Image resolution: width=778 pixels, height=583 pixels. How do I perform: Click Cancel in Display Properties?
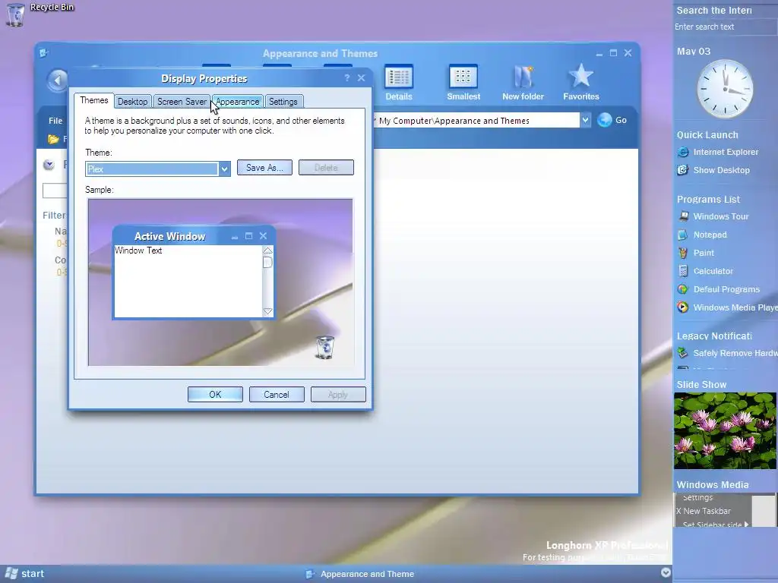[277, 395]
